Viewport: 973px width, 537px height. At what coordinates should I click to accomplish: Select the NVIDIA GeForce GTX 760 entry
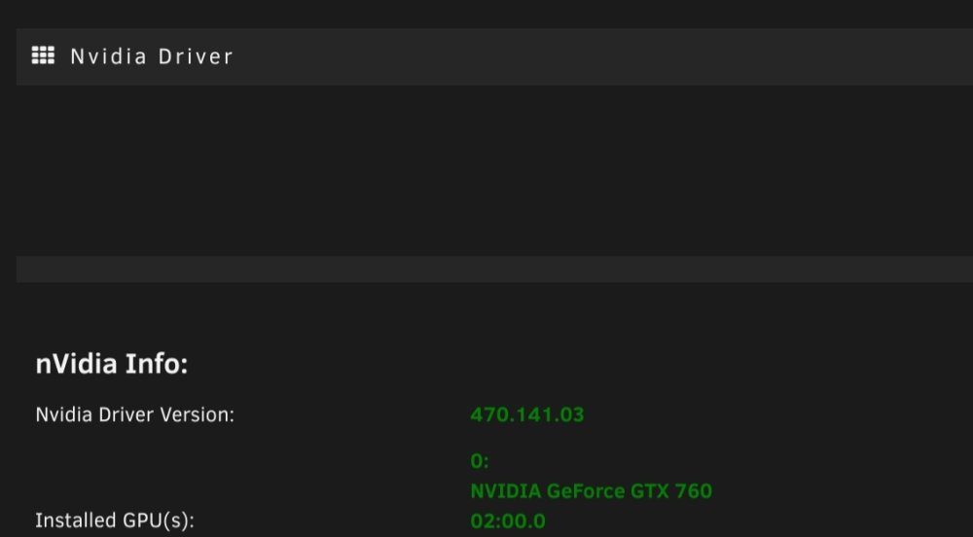click(591, 491)
